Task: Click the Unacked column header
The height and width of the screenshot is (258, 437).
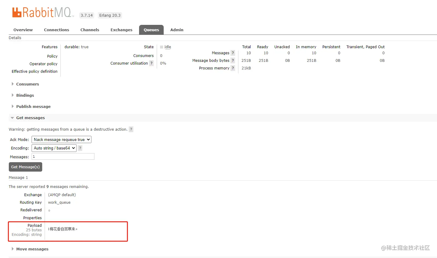Action: pyautogui.click(x=282, y=47)
